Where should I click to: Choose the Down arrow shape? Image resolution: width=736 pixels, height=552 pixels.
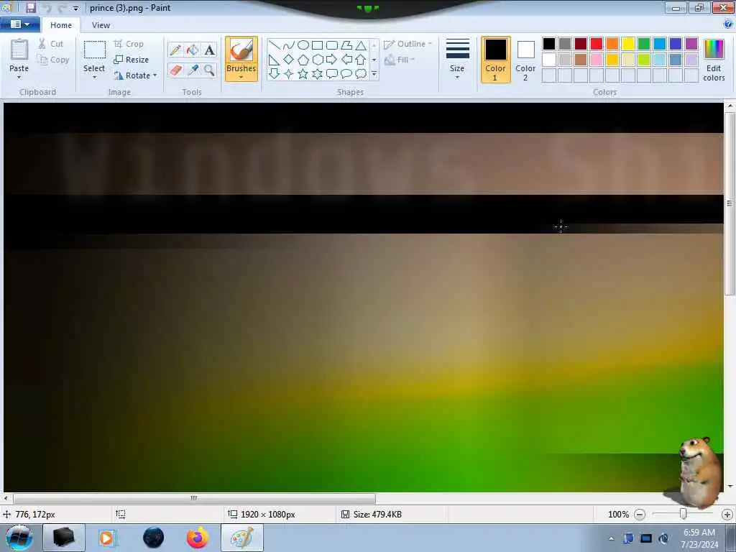pos(274,74)
